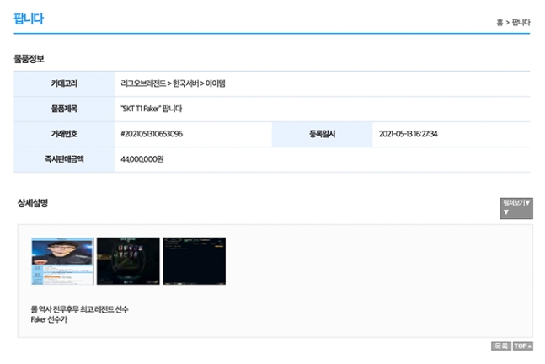
Task: Click the 44,000,000원 price value
Action: (142, 158)
